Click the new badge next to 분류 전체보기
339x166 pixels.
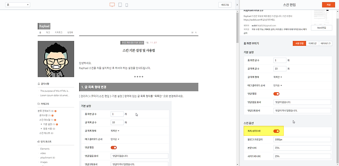coord(55,111)
